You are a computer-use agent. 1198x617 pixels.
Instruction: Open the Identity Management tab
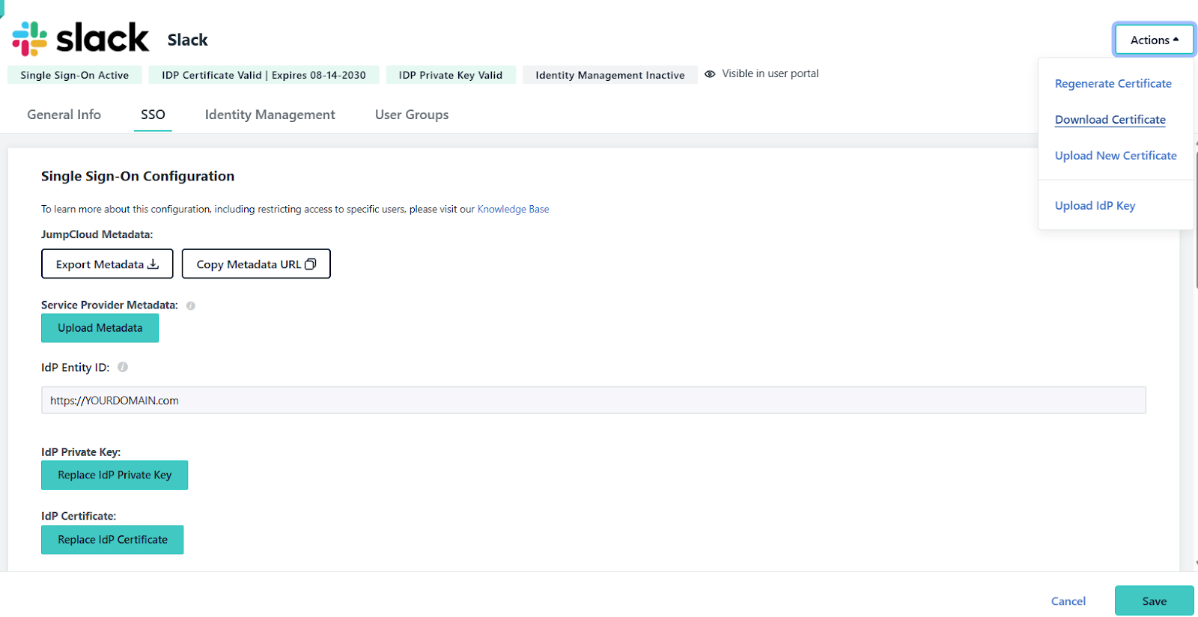point(270,115)
